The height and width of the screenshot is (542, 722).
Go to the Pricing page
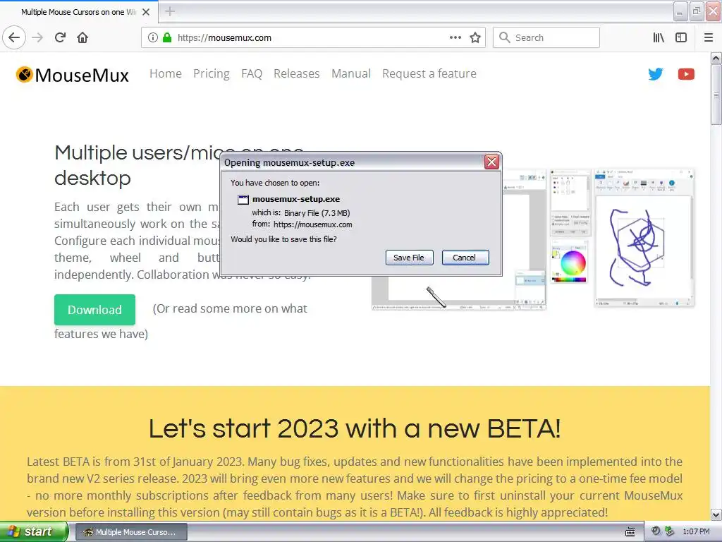pos(212,73)
